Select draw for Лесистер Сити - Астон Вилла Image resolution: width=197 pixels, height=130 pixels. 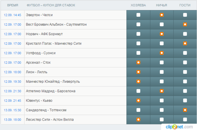pyautogui.click(x=162, y=119)
